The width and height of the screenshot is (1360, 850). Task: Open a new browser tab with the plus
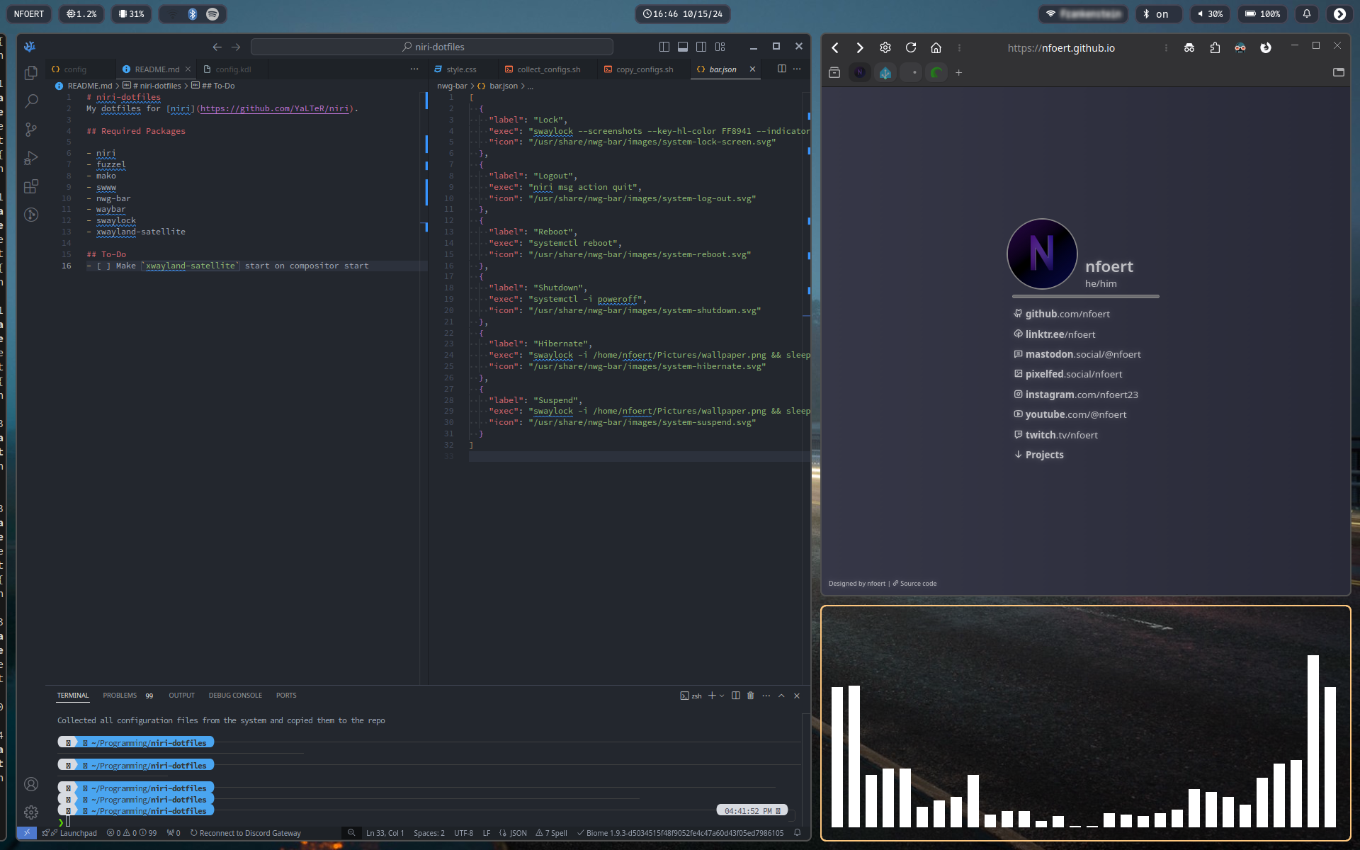point(958,72)
